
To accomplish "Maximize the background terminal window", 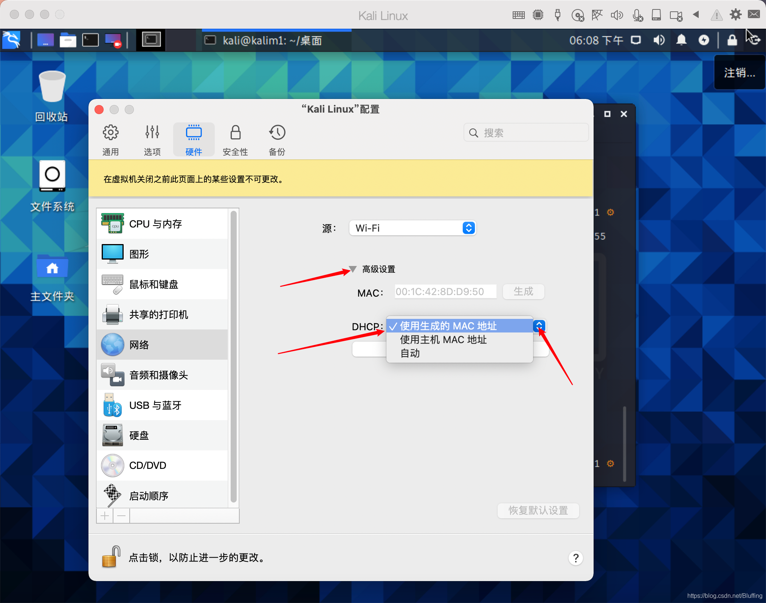I will [x=607, y=114].
